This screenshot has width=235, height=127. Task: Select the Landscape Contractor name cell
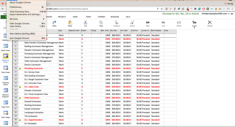pyautogui.click(x=41, y=112)
